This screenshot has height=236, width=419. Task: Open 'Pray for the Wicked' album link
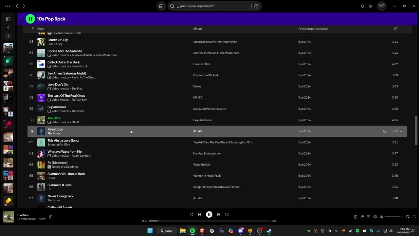click(206, 75)
